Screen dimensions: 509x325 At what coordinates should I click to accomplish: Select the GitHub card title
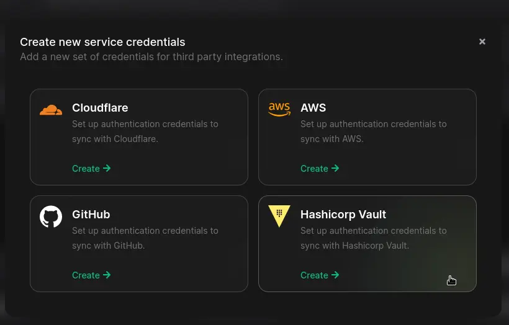click(91, 215)
